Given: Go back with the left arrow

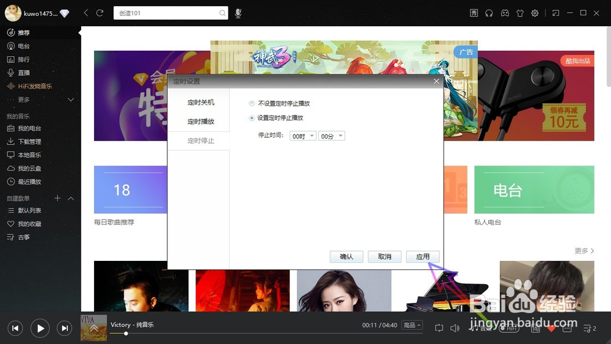Looking at the screenshot, I should tap(86, 13).
